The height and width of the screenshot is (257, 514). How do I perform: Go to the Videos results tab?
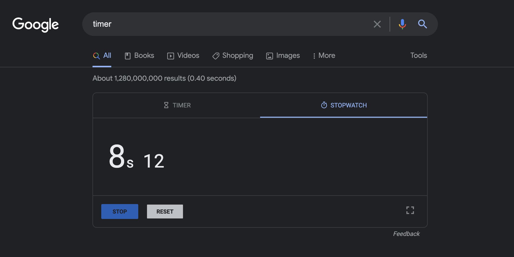(x=183, y=56)
